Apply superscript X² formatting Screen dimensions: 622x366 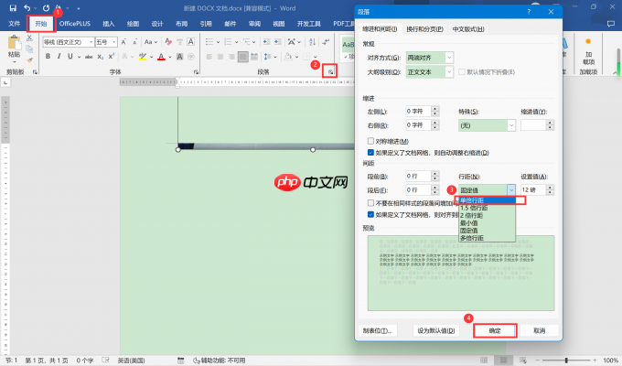112,57
